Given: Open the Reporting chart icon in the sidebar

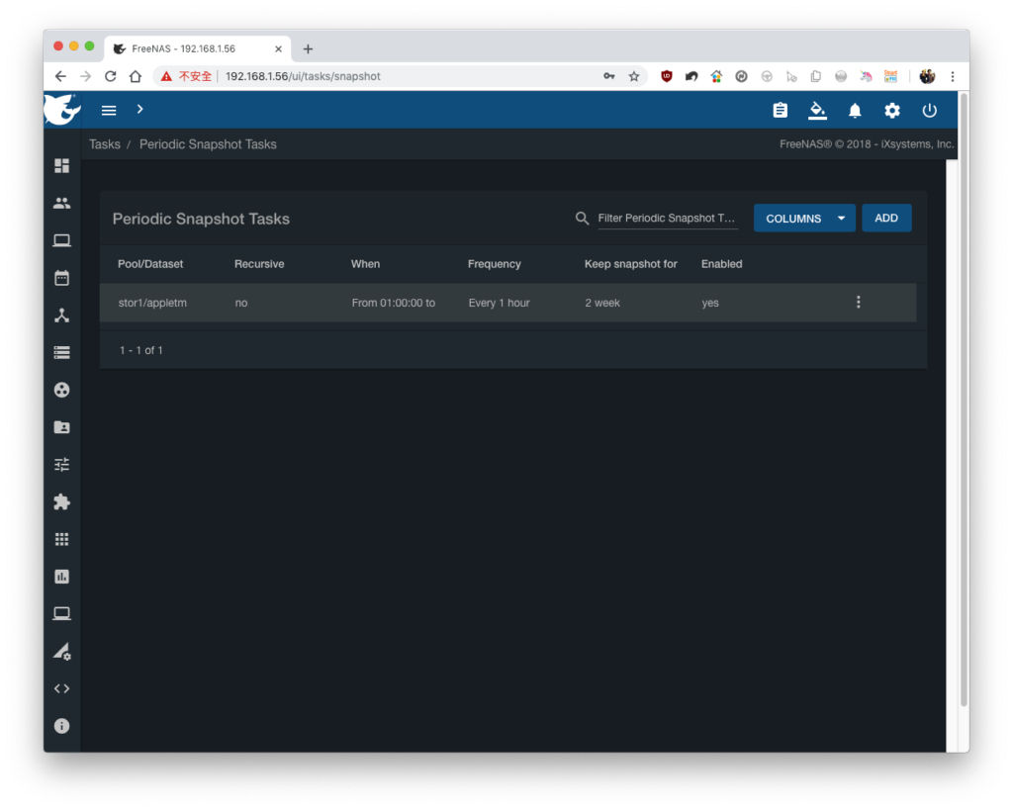Looking at the screenshot, I should coord(62,577).
